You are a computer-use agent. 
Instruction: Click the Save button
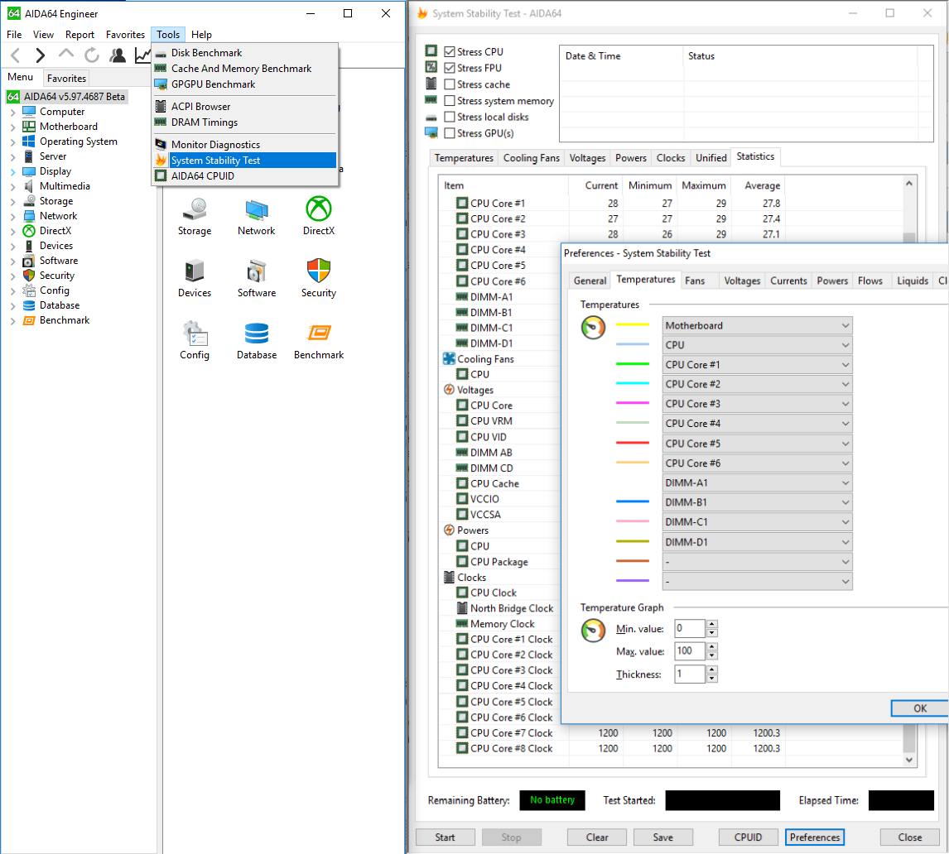click(x=662, y=837)
